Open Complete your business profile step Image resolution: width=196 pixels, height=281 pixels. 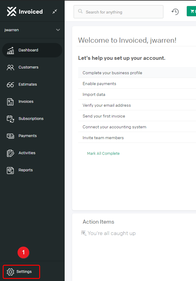pyautogui.click(x=137, y=73)
